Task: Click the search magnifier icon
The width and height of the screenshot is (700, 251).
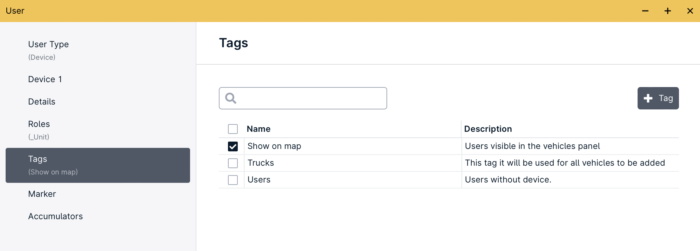Action: pyautogui.click(x=231, y=98)
